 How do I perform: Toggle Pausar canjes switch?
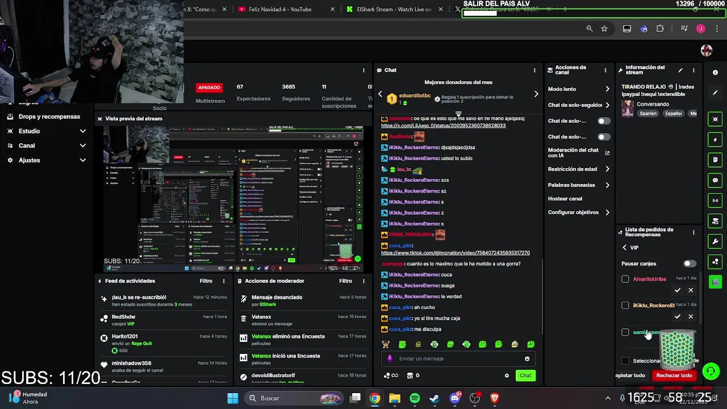pos(690,264)
